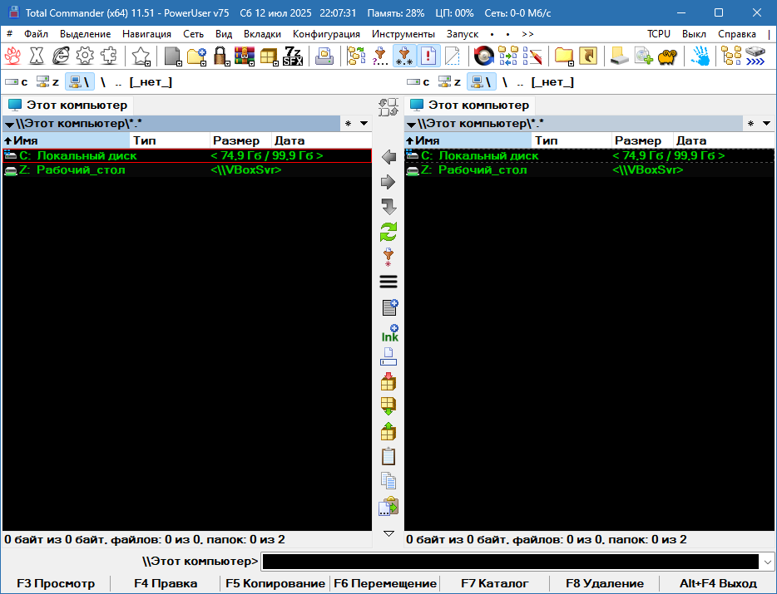The image size is (777, 594).
Task: Click the package with green up arrow
Action: click(x=388, y=431)
